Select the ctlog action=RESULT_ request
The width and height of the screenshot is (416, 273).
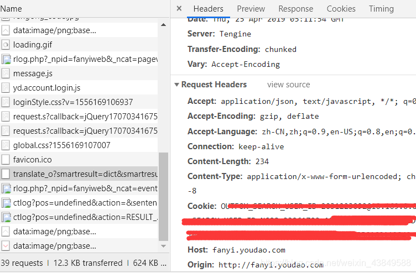[79, 217]
